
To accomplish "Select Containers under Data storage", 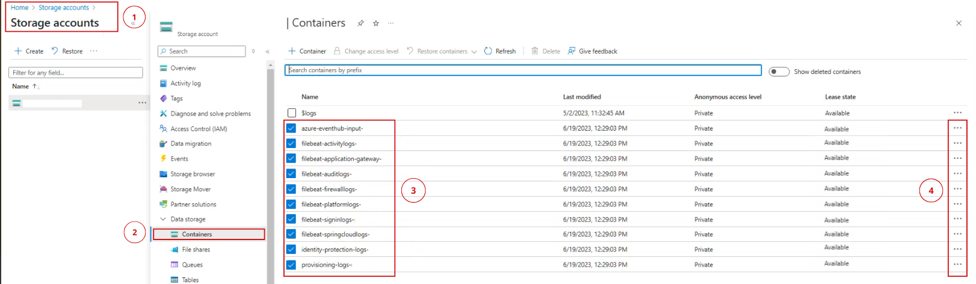I will tap(208, 234).
